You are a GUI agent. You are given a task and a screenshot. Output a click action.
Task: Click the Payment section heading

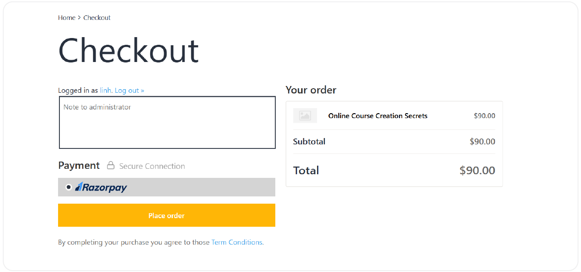(79, 166)
